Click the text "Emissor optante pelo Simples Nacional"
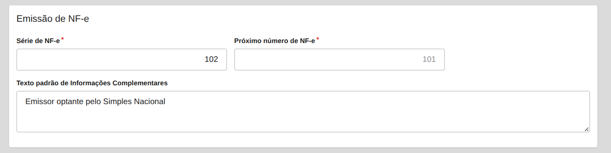Image resolution: width=611 pixels, height=153 pixels. [x=95, y=101]
